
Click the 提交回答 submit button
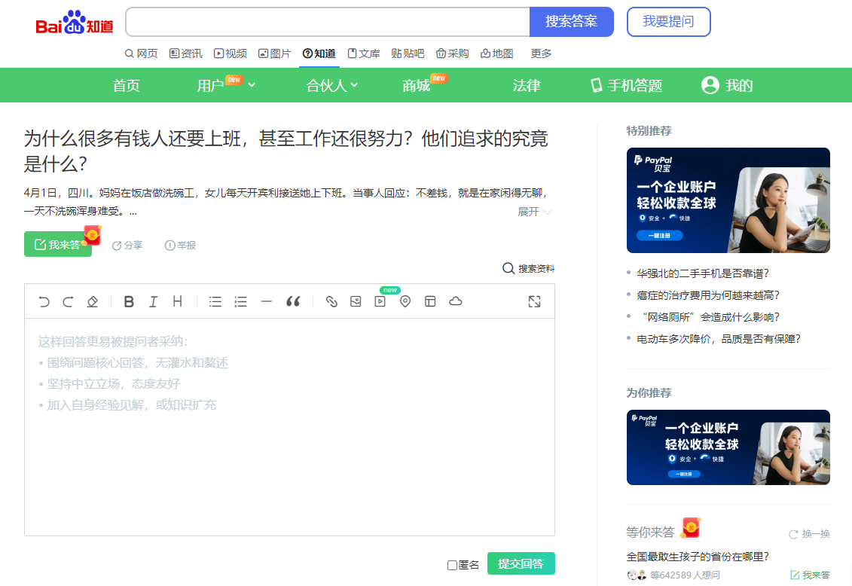coord(521,563)
